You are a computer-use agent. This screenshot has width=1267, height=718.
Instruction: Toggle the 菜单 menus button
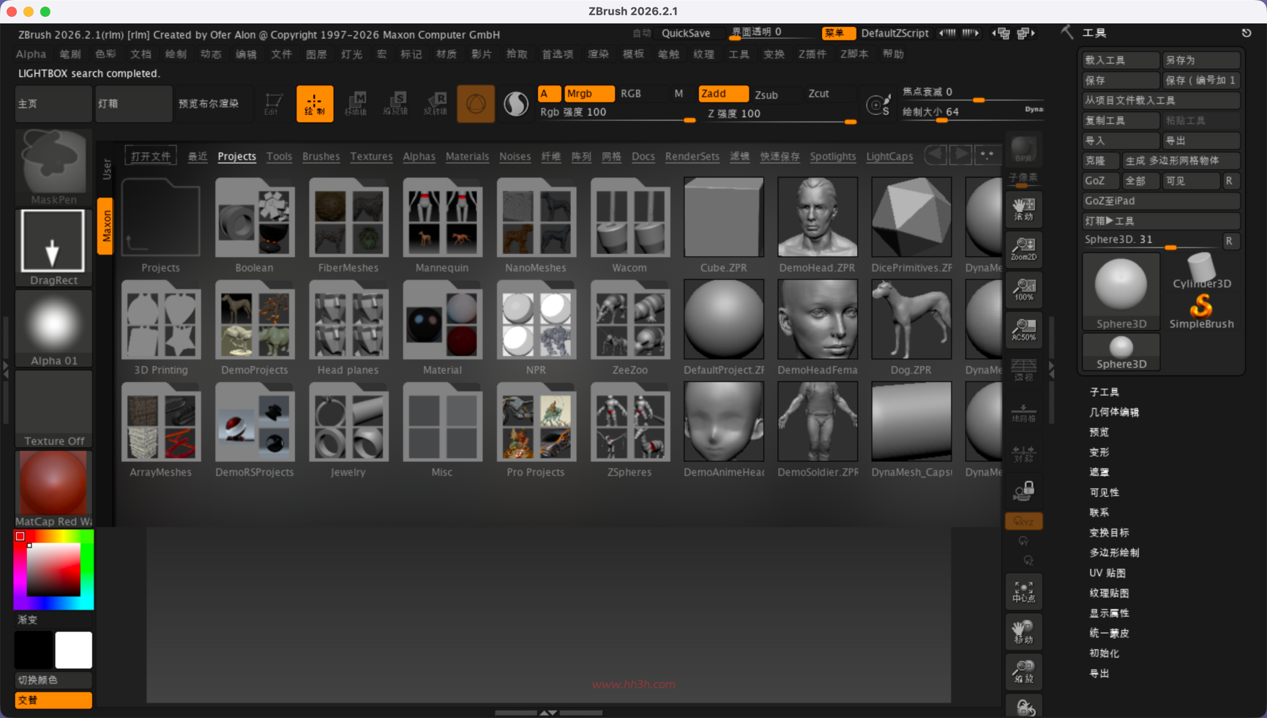tap(838, 33)
